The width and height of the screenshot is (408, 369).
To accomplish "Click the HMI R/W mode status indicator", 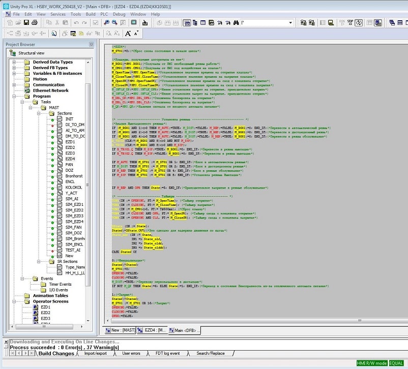I will [x=371, y=363].
